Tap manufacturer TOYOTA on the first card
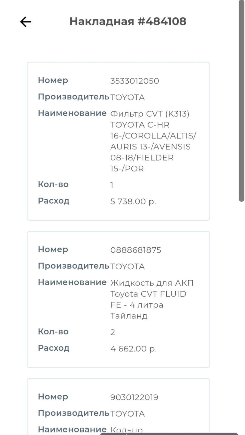The image size is (245, 435). point(128,97)
